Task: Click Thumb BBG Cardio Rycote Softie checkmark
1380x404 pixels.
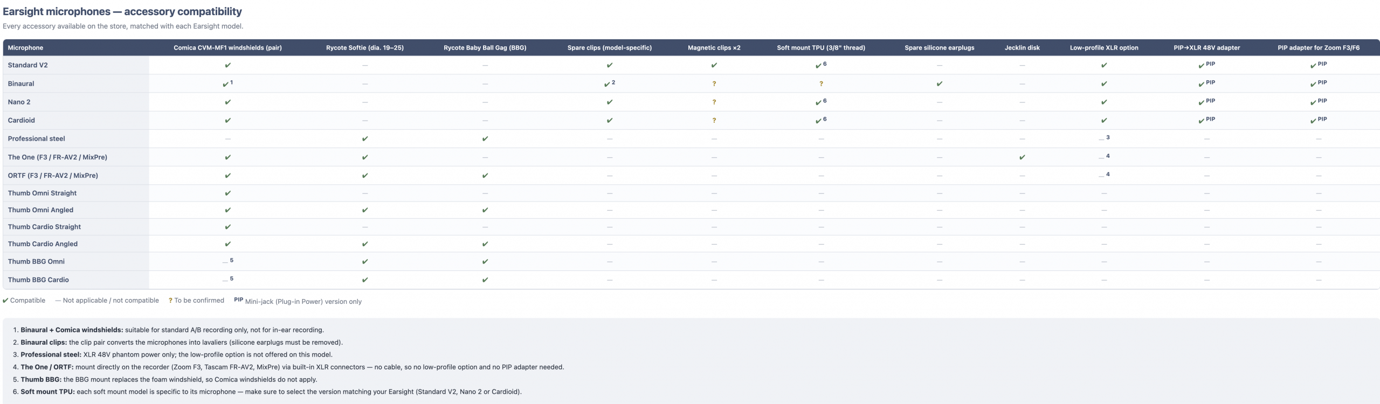Action: click(365, 280)
